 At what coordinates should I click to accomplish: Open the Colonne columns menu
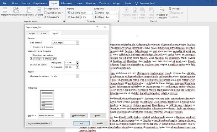[39, 13]
